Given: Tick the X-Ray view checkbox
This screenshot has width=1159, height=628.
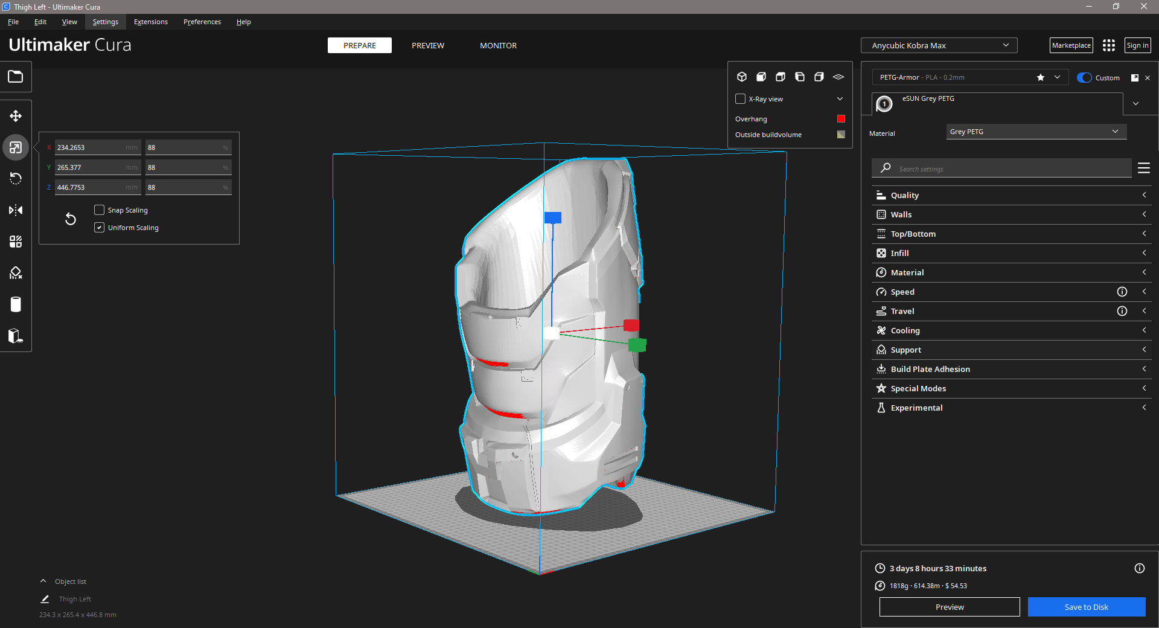Looking at the screenshot, I should pos(741,98).
